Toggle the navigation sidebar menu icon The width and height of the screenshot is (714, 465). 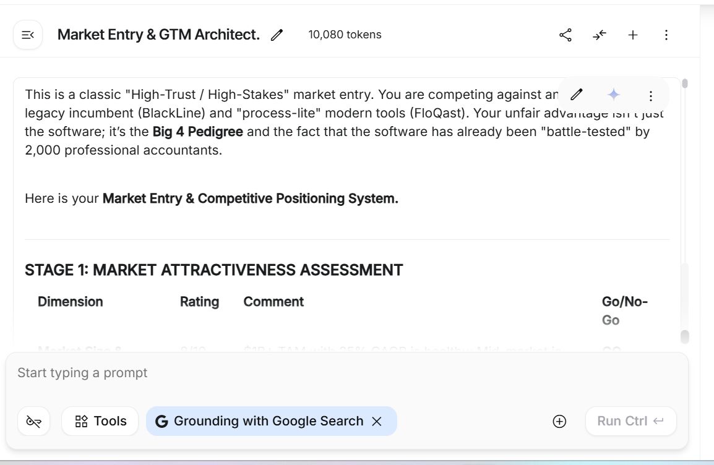(x=28, y=35)
